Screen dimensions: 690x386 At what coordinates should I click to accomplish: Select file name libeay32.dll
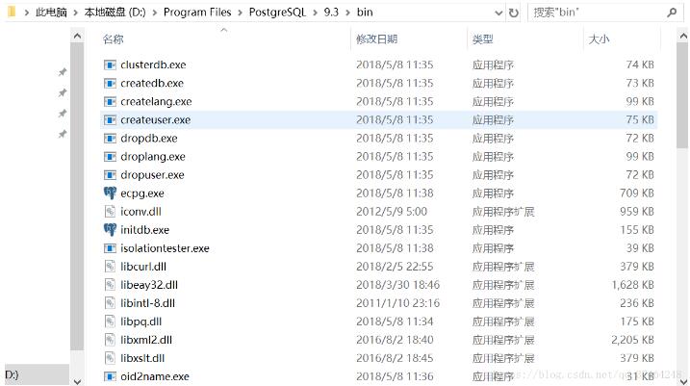(x=149, y=285)
